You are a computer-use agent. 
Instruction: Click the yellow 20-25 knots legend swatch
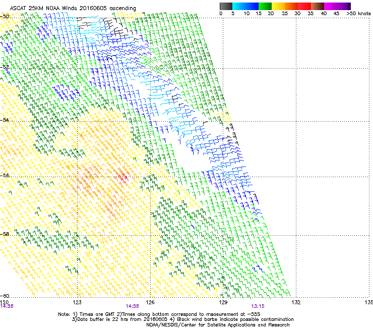(278, 6)
